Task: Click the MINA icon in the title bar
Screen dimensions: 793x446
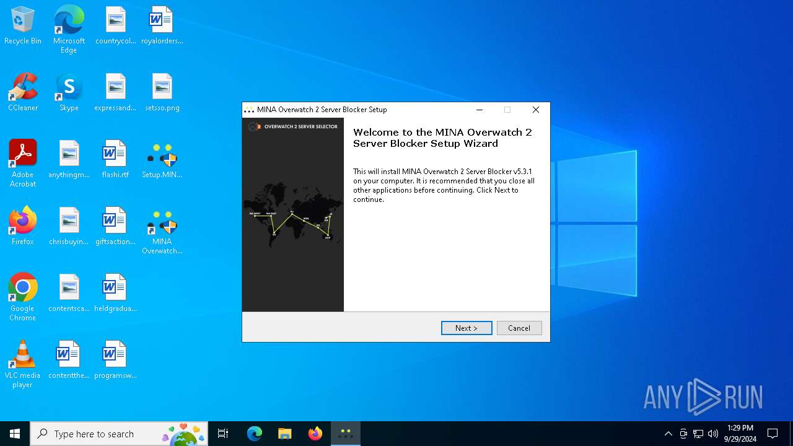Action: click(x=249, y=110)
